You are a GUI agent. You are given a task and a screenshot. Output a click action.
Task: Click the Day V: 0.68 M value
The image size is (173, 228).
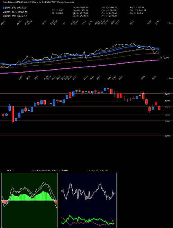pos(137,13)
